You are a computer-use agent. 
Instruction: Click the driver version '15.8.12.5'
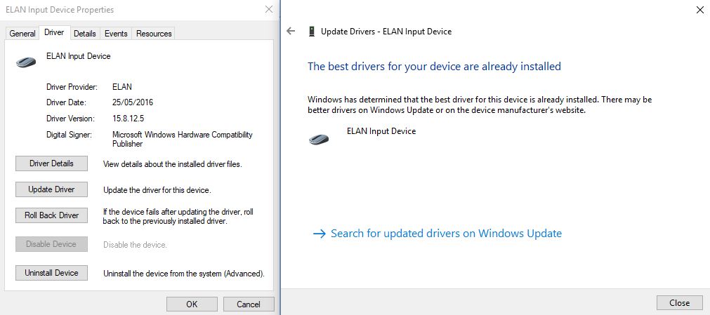click(x=129, y=119)
